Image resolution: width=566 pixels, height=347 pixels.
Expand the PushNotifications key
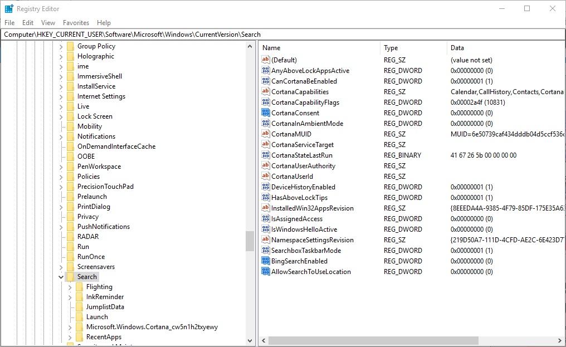61,227
